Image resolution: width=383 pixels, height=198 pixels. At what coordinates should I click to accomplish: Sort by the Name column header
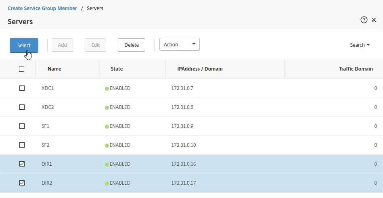click(x=54, y=69)
